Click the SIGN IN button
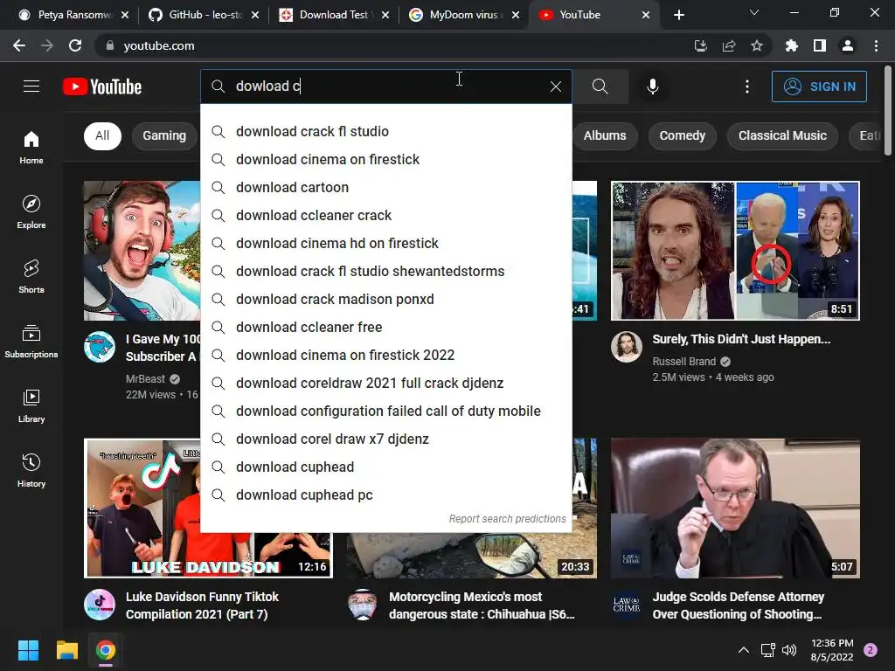This screenshot has height=671, width=895. pyautogui.click(x=819, y=86)
